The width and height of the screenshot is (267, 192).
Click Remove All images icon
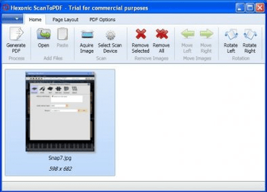tap(162, 34)
